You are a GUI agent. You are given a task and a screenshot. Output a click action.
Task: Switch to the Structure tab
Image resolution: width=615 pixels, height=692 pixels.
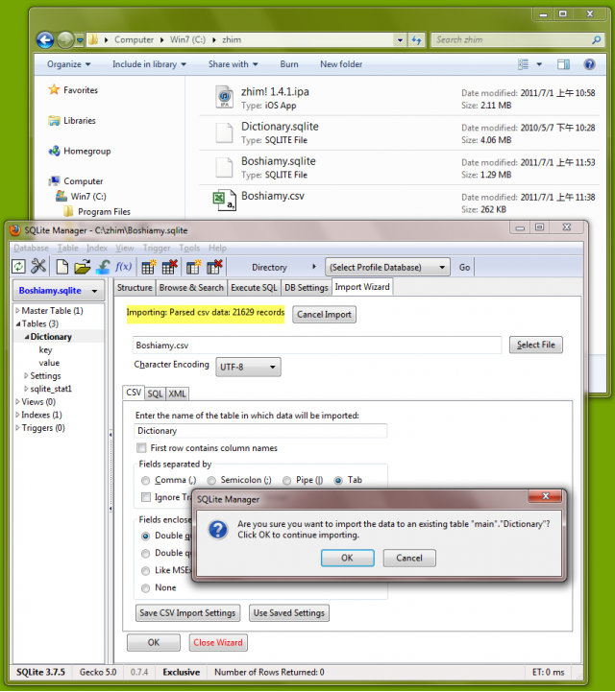click(x=135, y=288)
